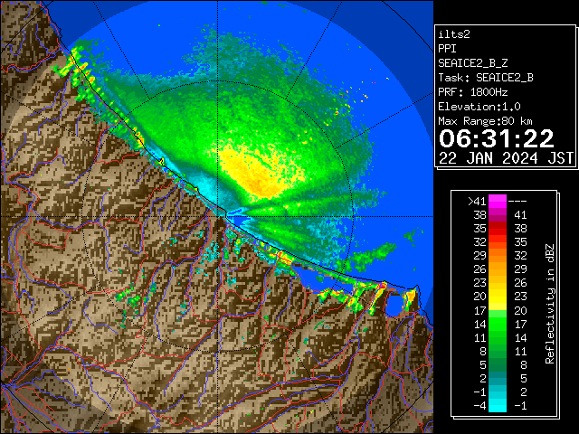
Task: Click the '-4' legend value
Action: [x=479, y=406]
